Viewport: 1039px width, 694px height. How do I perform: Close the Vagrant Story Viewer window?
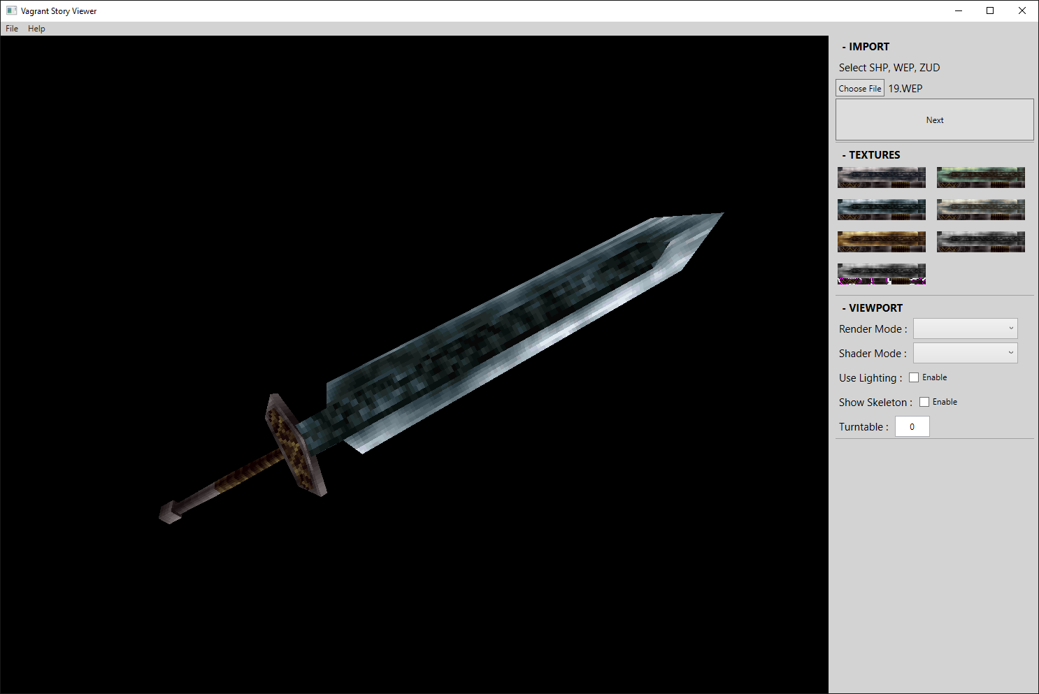(x=1022, y=10)
